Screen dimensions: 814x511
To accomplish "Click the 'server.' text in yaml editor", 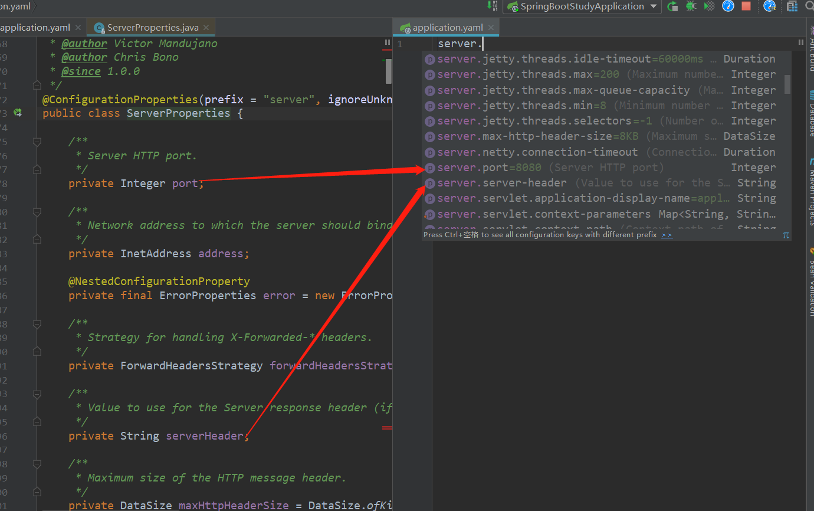I will pyautogui.click(x=461, y=44).
